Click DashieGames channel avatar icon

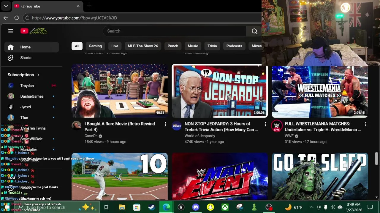click(x=11, y=96)
